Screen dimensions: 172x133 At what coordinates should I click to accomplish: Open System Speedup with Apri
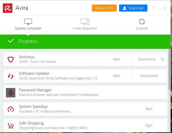pos(149,109)
